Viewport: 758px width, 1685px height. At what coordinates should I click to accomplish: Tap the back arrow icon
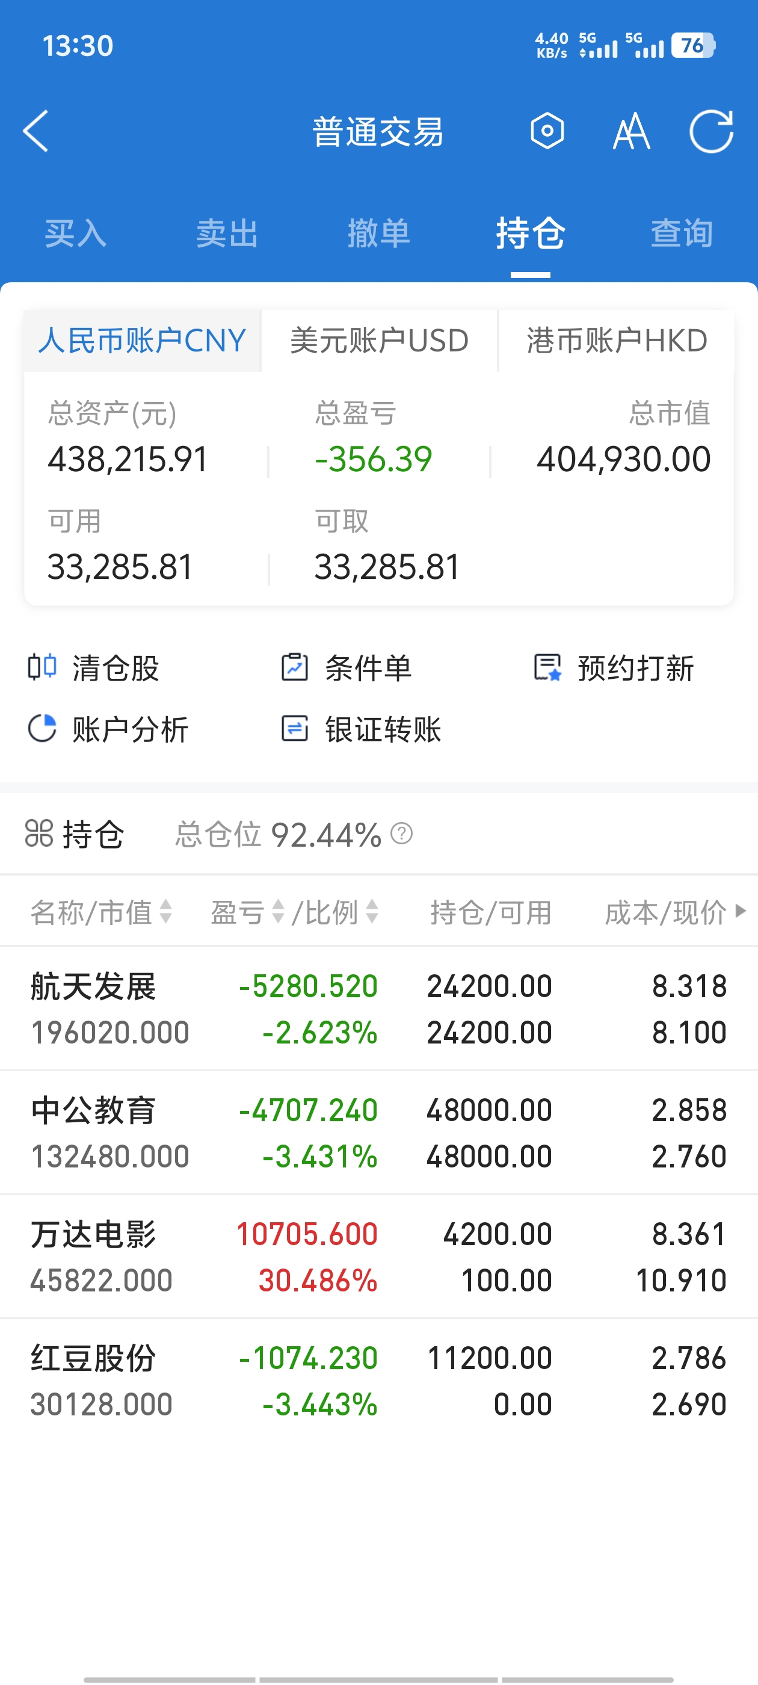36,131
